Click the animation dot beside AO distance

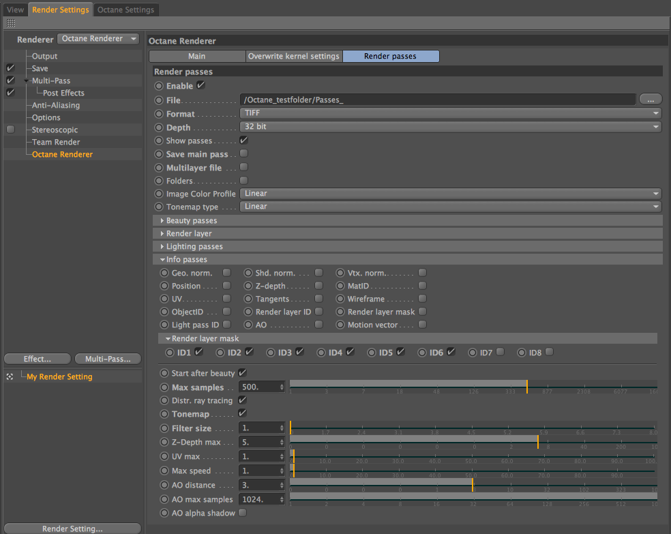coord(164,485)
